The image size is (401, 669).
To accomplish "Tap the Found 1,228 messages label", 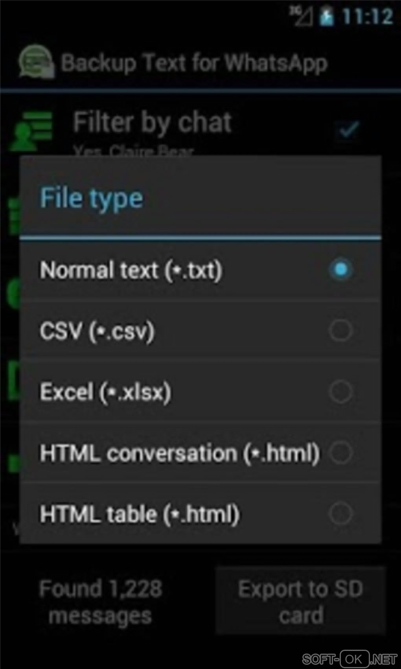I will pyautogui.click(x=101, y=602).
